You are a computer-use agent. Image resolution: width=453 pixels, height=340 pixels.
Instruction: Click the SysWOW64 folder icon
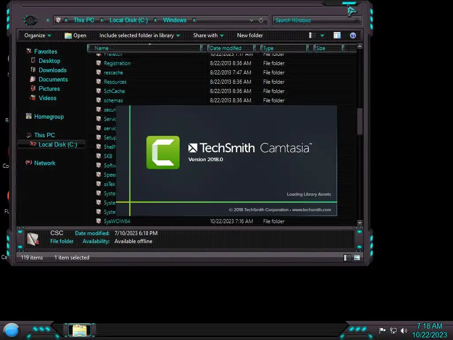tap(99, 221)
